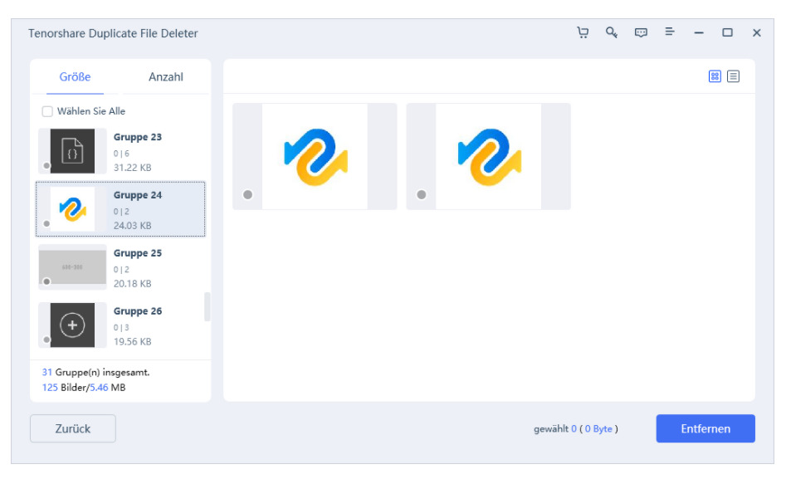Open the feedback chat bubble icon
786x484 pixels.
[x=641, y=32]
